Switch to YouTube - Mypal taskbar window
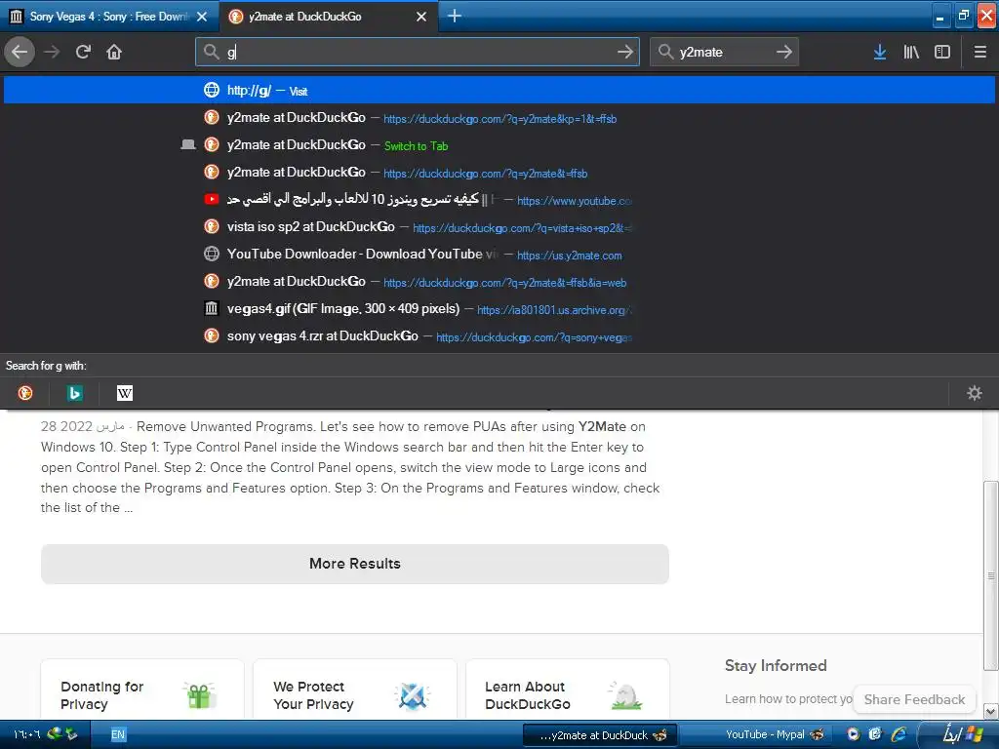This screenshot has height=749, width=999. 756,735
